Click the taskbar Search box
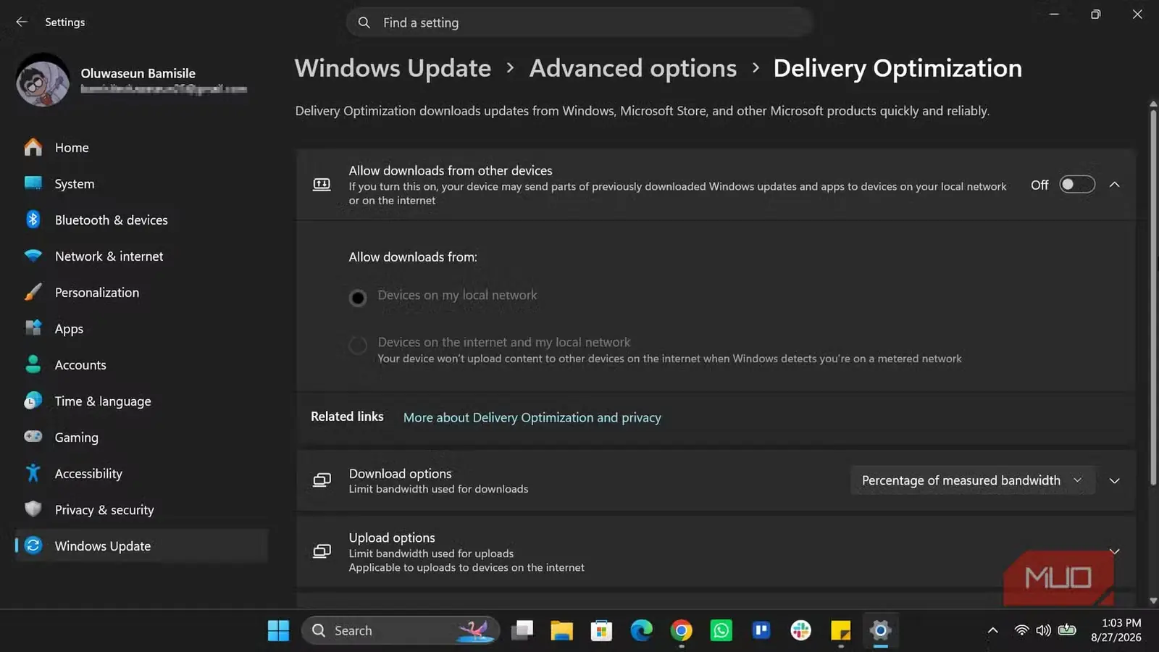This screenshot has width=1159, height=652. pos(401,630)
